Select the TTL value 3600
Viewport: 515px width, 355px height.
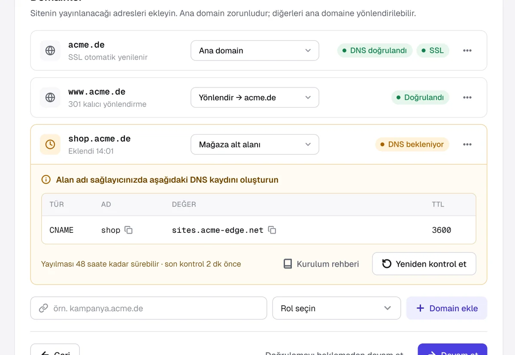coord(442,230)
